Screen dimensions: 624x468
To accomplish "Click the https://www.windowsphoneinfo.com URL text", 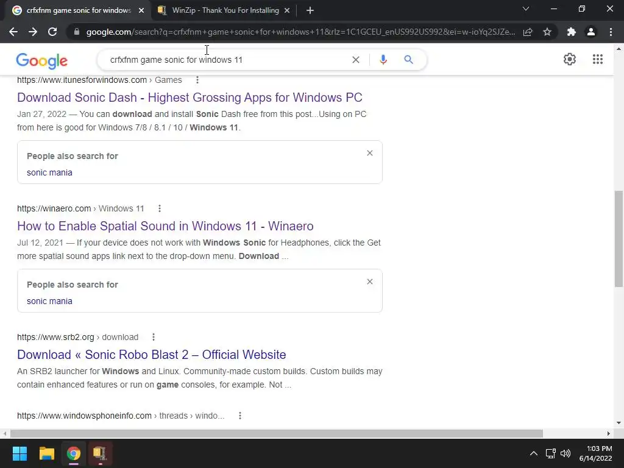I will 84,416.
